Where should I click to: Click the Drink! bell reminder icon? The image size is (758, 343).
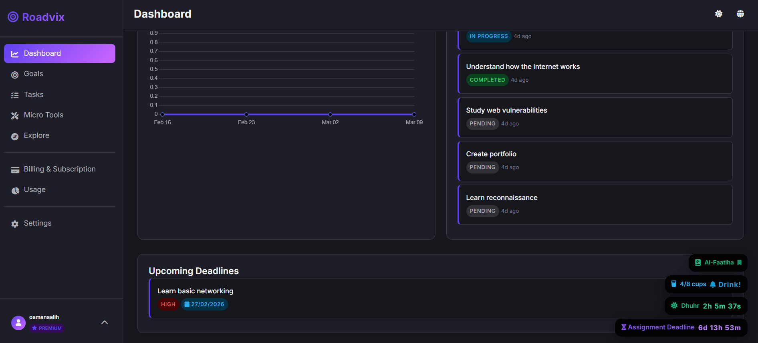(x=713, y=284)
